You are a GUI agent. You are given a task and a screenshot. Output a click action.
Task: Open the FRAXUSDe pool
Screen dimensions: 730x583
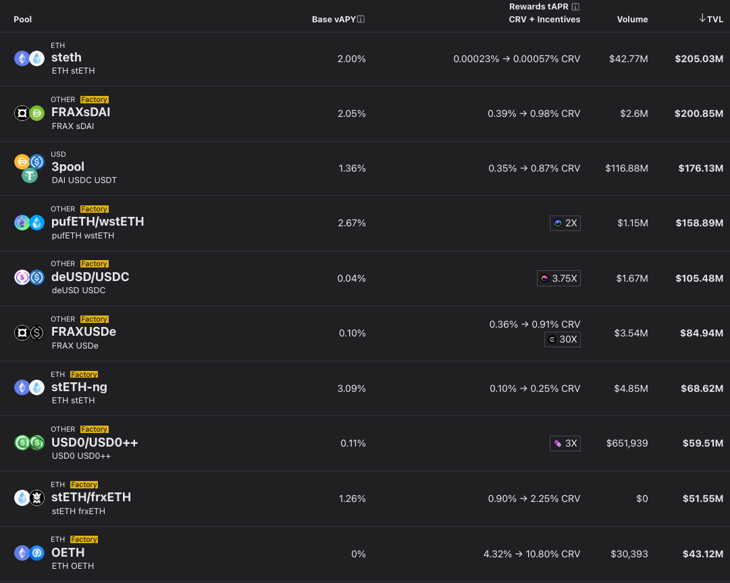(83, 332)
